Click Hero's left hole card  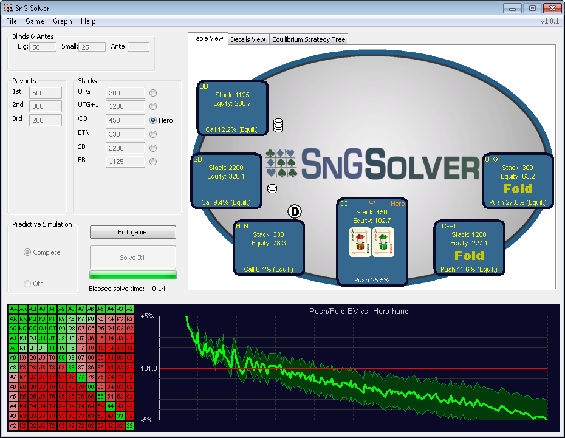tap(359, 242)
